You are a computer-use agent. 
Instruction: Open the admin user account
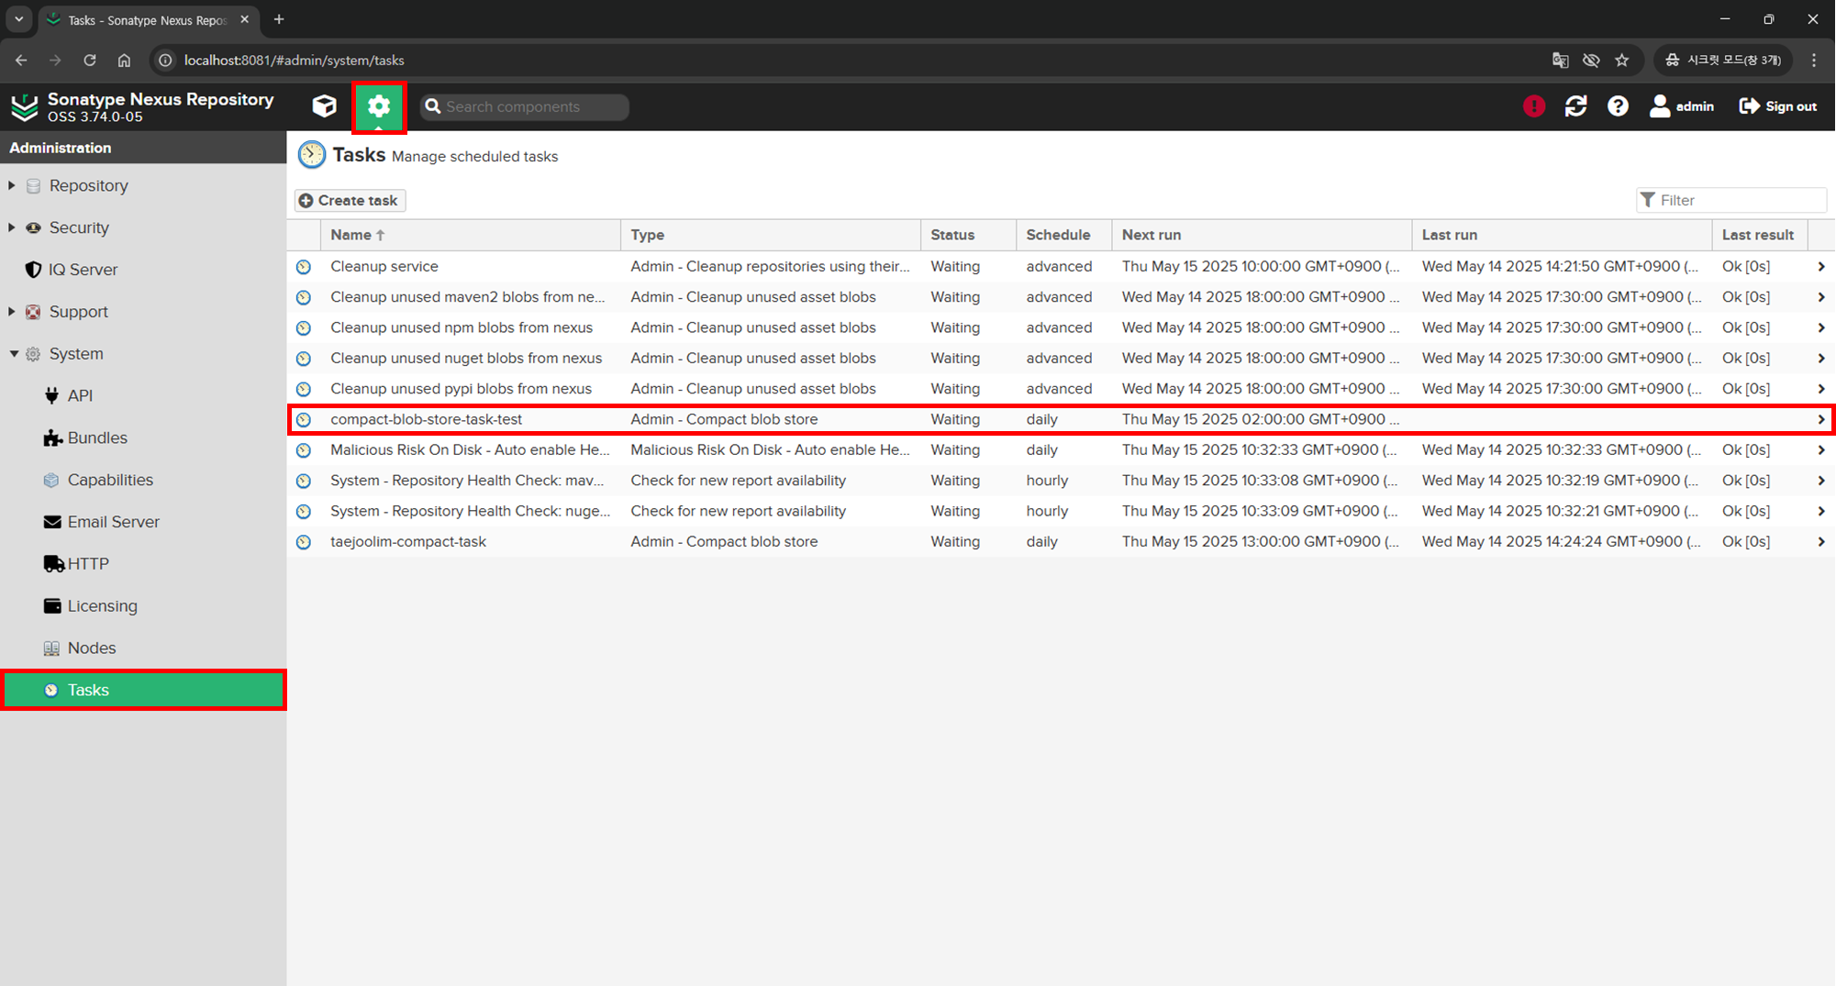tap(1682, 106)
